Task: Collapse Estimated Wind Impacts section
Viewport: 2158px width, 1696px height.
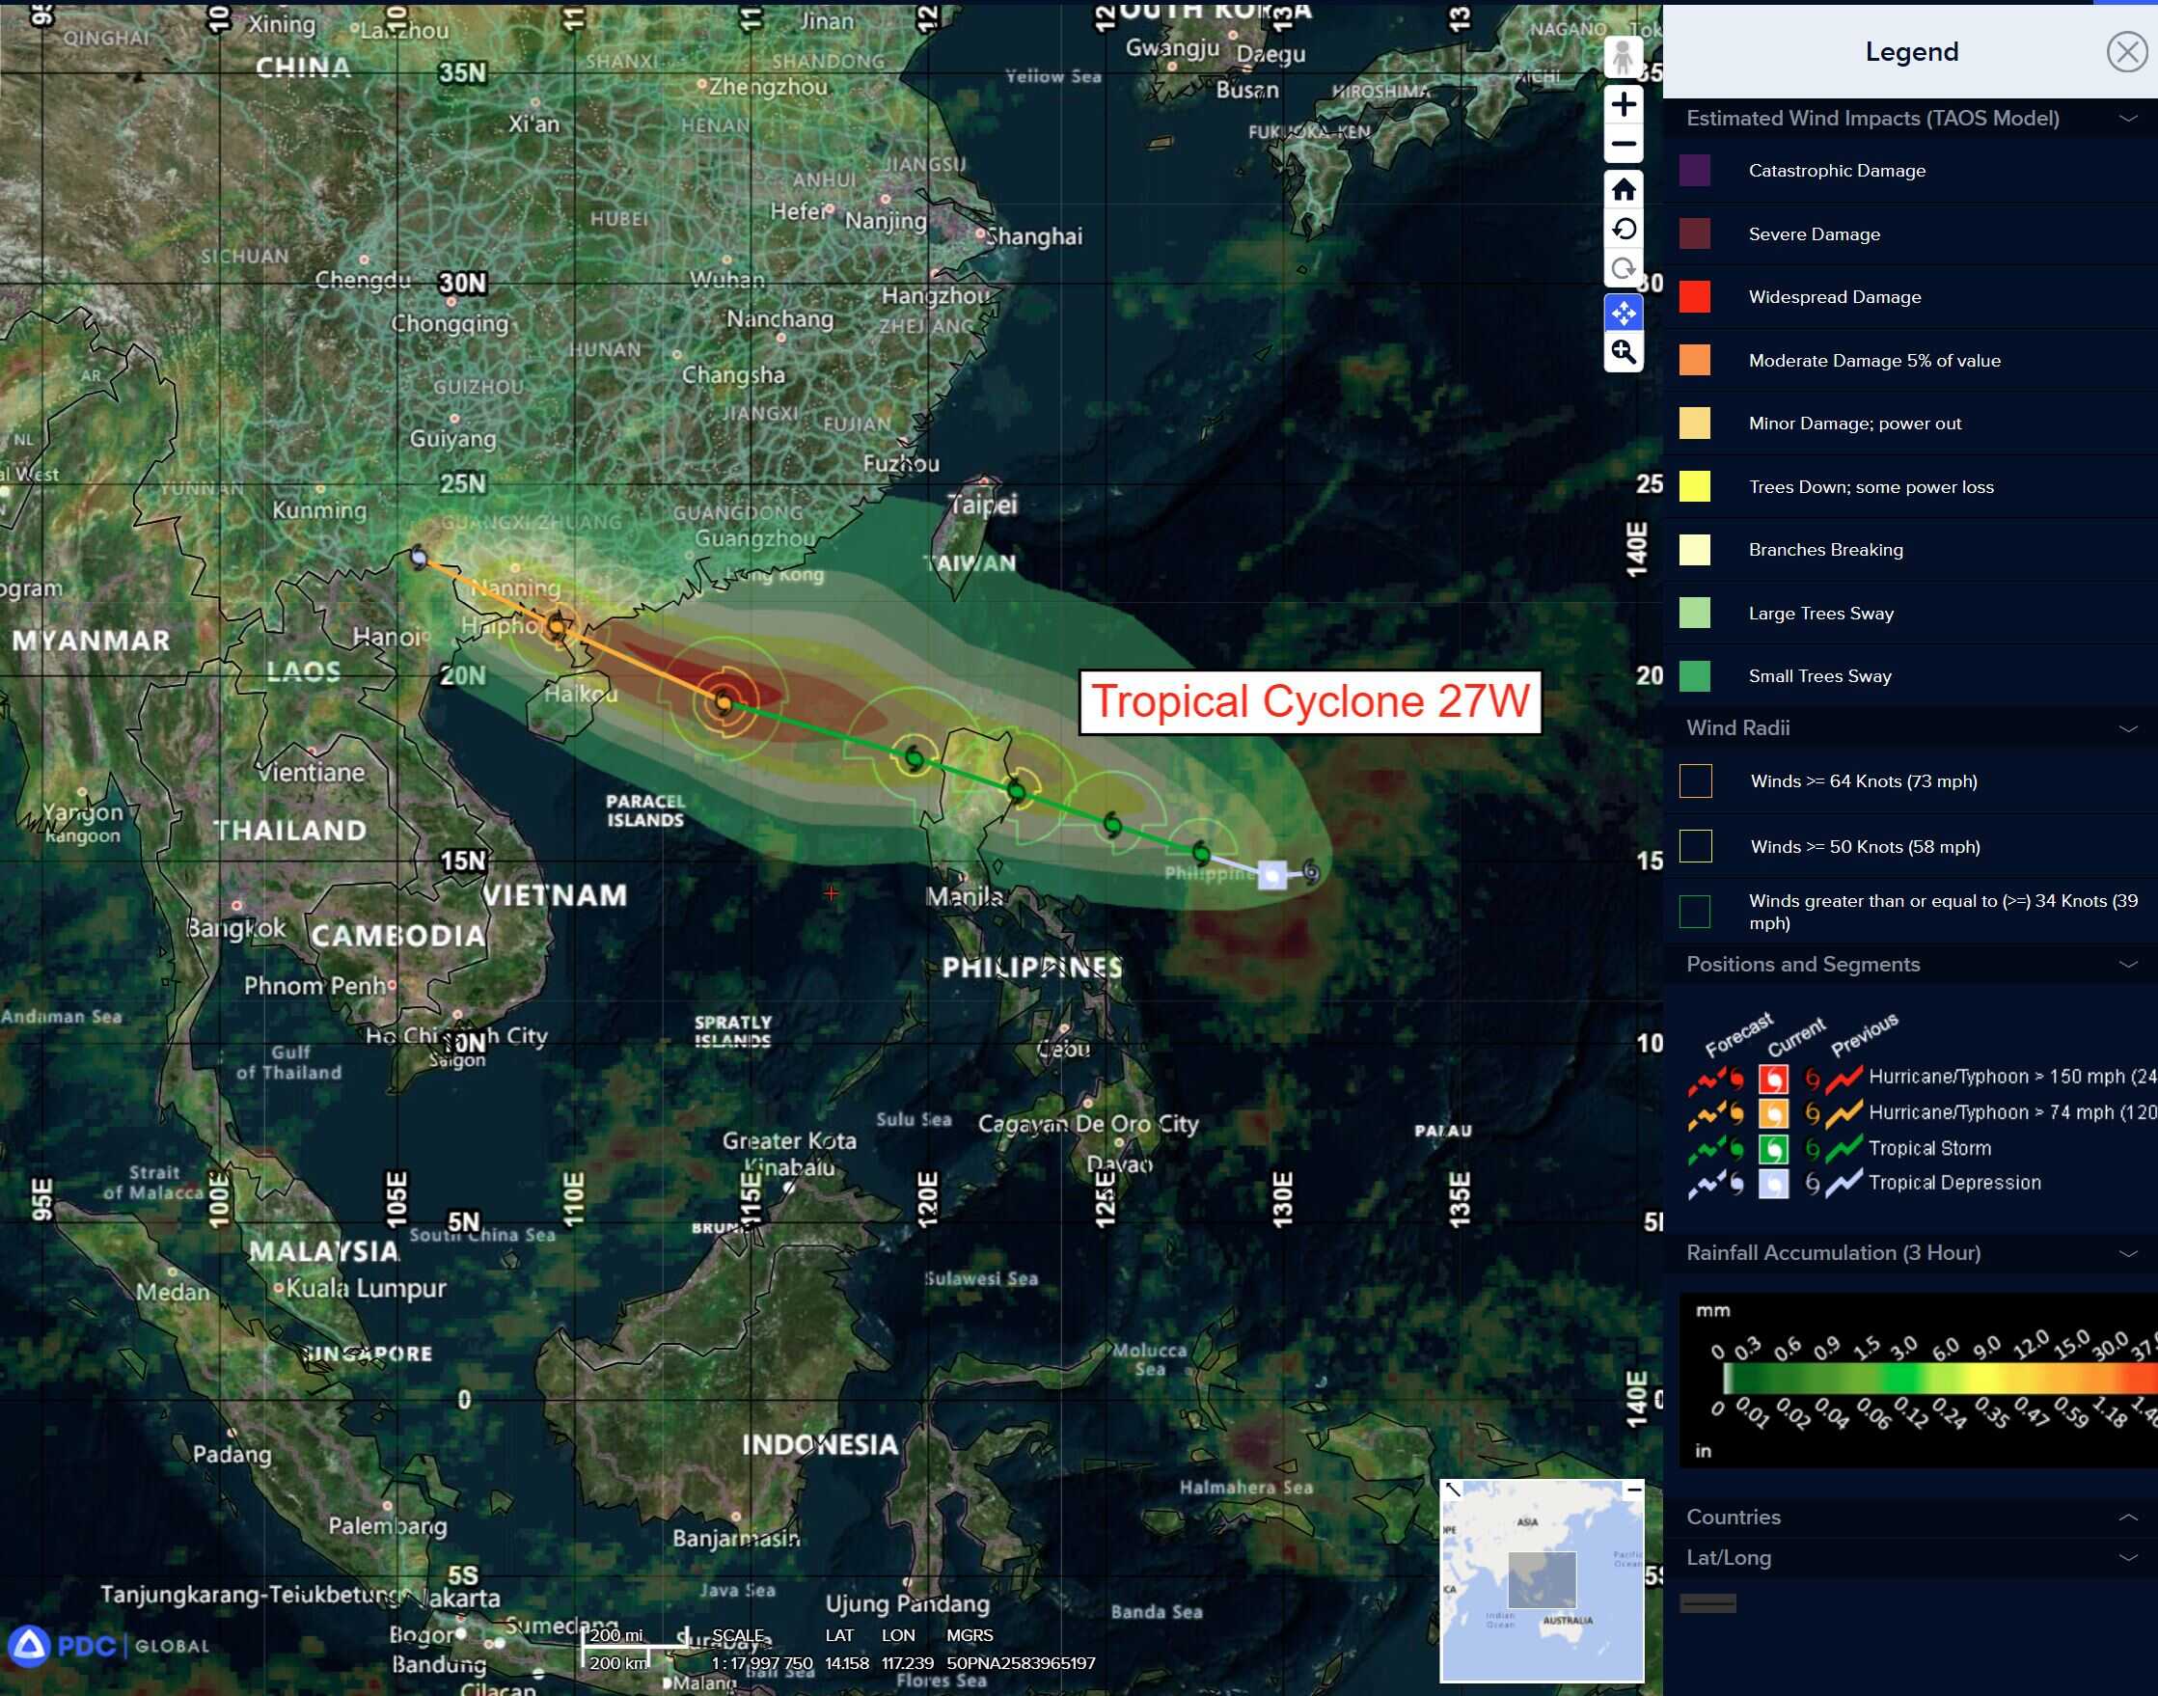Action: [2127, 118]
